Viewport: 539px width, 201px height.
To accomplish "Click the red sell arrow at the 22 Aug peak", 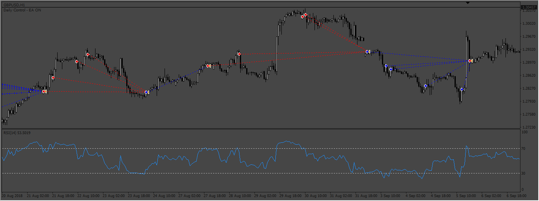I will point(88,54).
